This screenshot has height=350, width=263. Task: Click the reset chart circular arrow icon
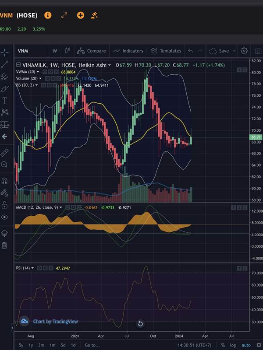pyautogui.click(x=140, y=323)
